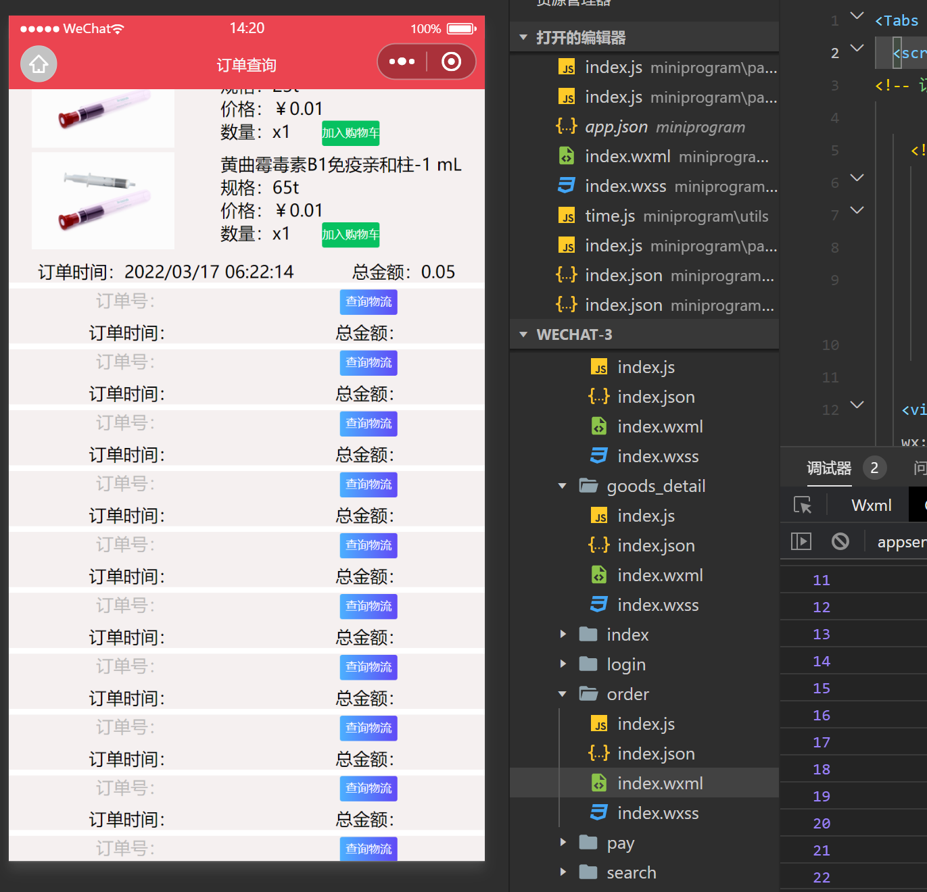Open time.js from open editors list
The image size is (927, 892).
point(663,216)
